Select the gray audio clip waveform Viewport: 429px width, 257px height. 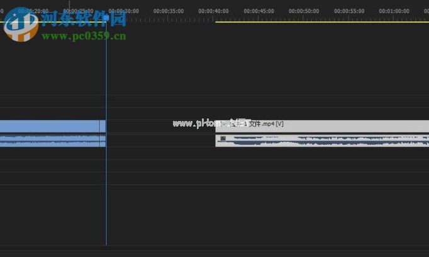click(327, 142)
